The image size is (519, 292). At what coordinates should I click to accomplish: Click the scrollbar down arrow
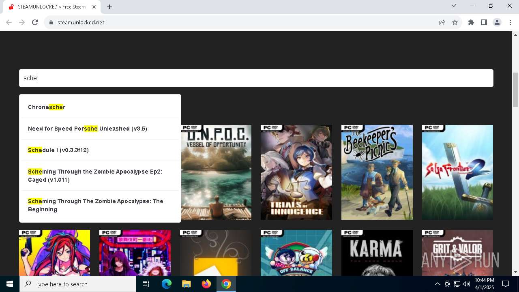(x=515, y=272)
